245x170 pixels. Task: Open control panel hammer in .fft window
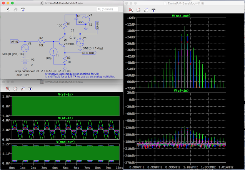[153, 10]
